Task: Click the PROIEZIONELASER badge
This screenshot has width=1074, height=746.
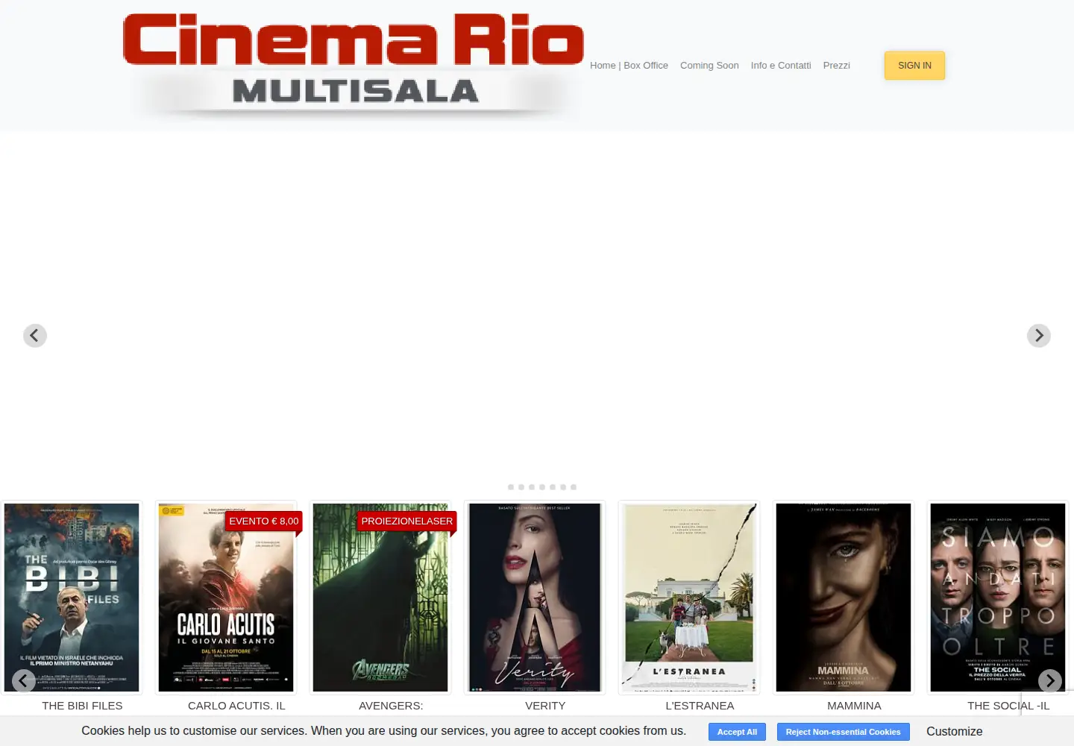Action: [407, 521]
